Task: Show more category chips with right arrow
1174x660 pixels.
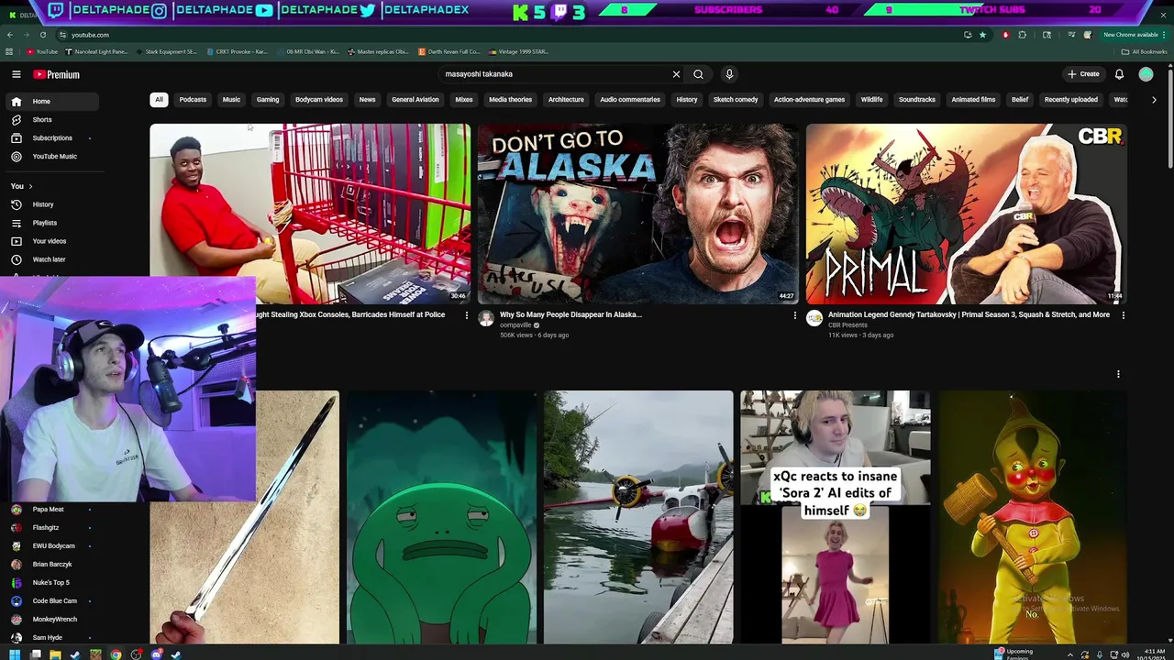Action: pos(1154,100)
